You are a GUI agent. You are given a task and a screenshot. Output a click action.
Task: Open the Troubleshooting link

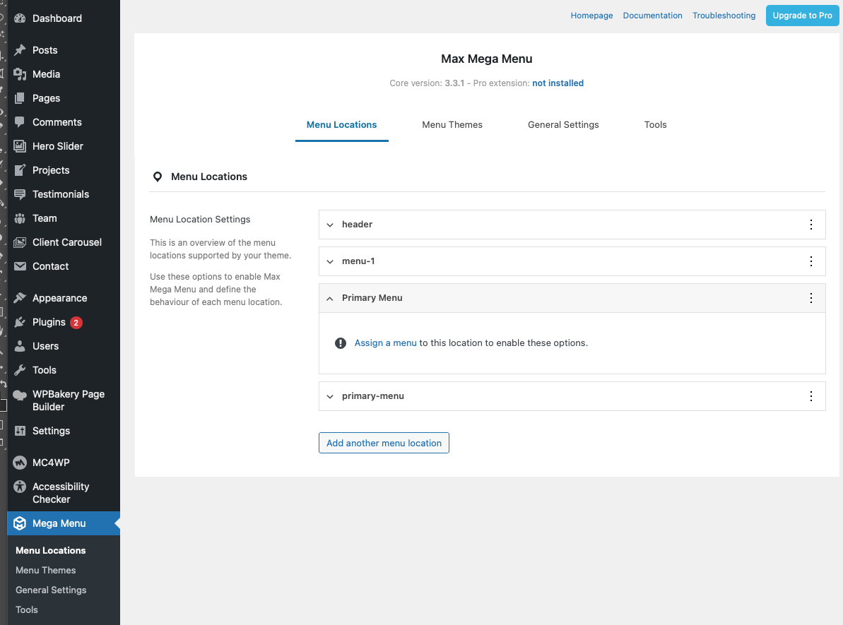point(724,16)
